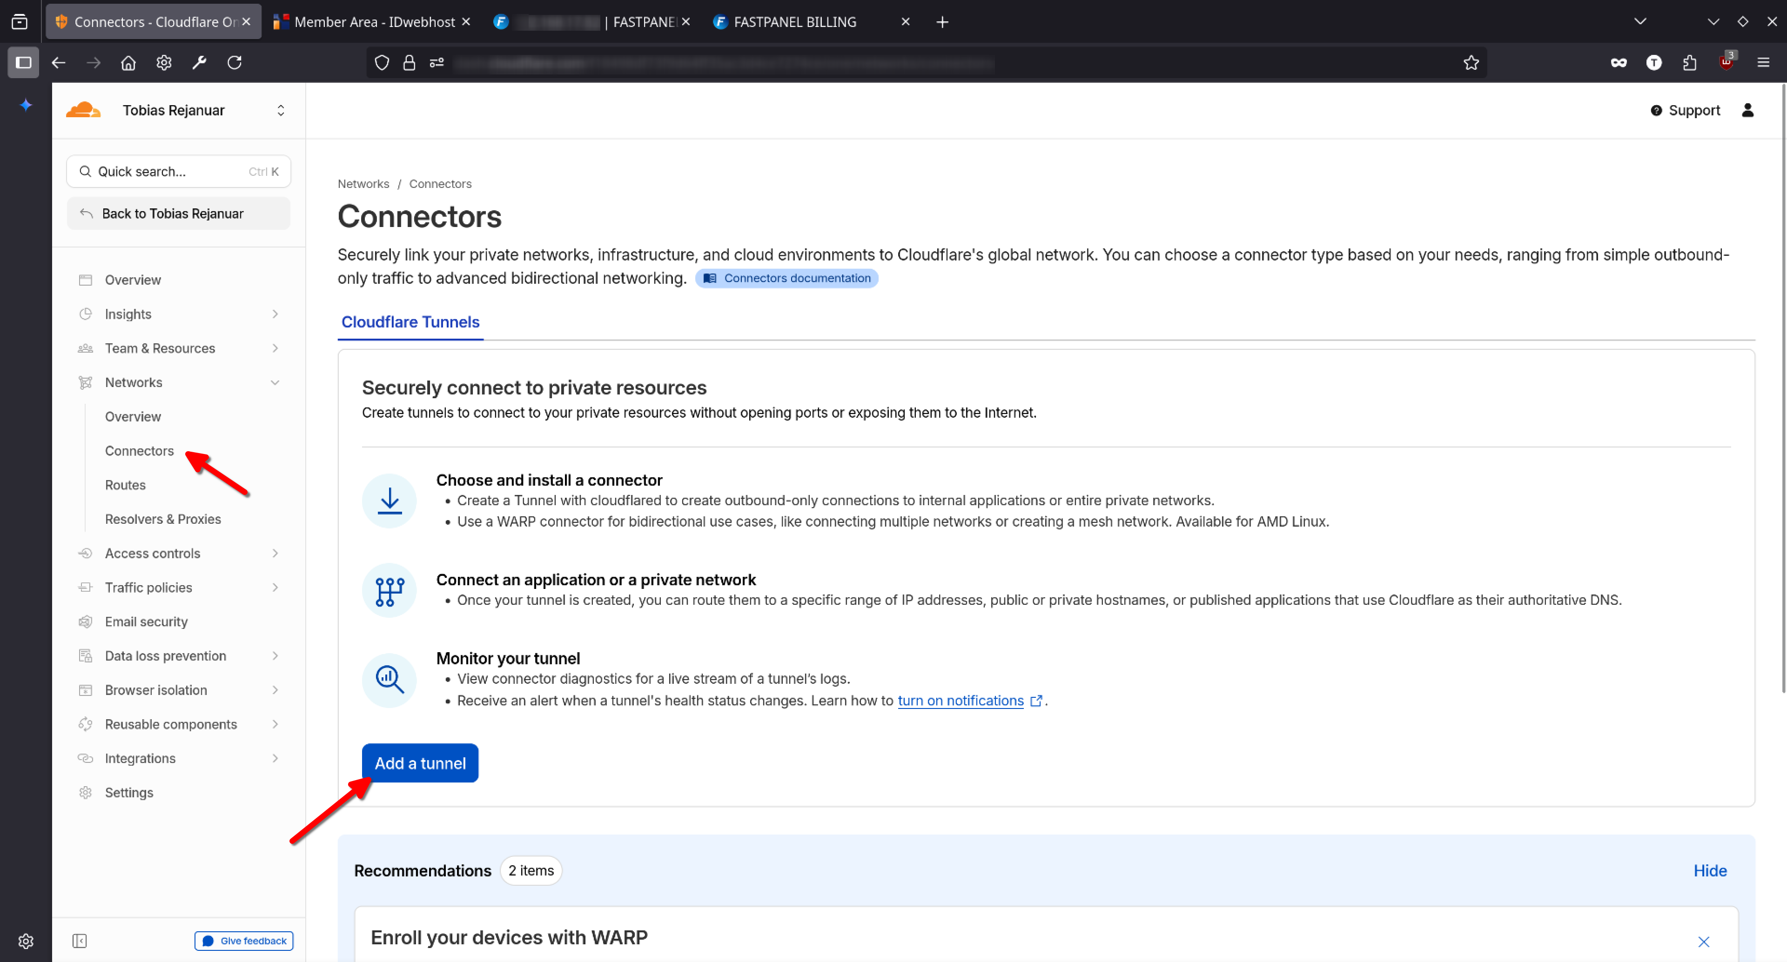Open the browser extensions puzzle icon

click(1689, 63)
